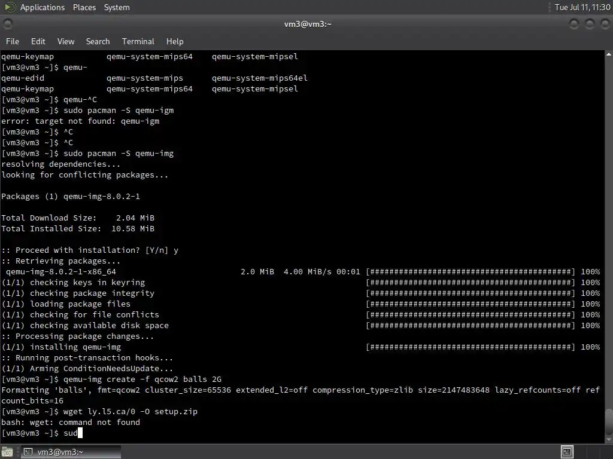The height and width of the screenshot is (459, 613).
Task: Click the terminal icon on taskbar button
Action: pos(28,452)
